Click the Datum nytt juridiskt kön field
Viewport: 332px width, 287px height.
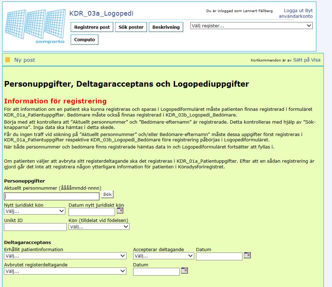92,212
